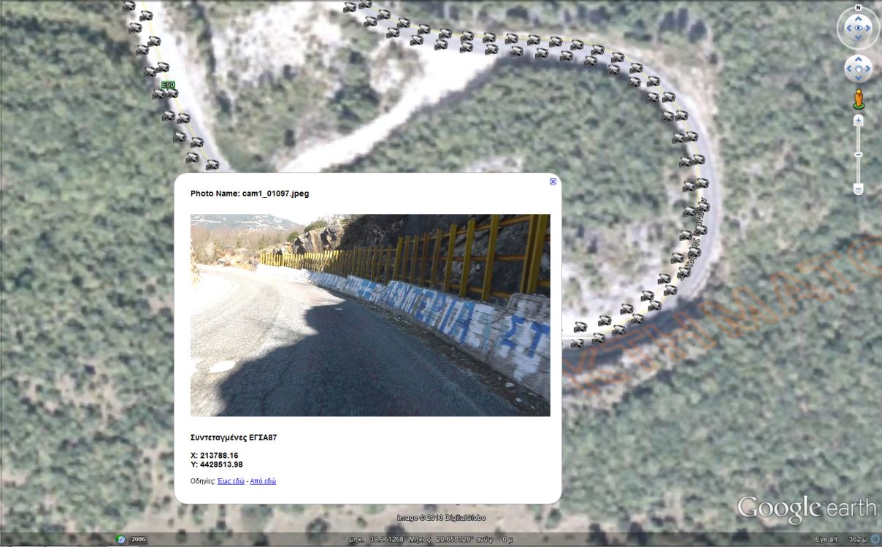Click the streaming status circle in status bar
The image size is (882, 547).
[x=875, y=539]
